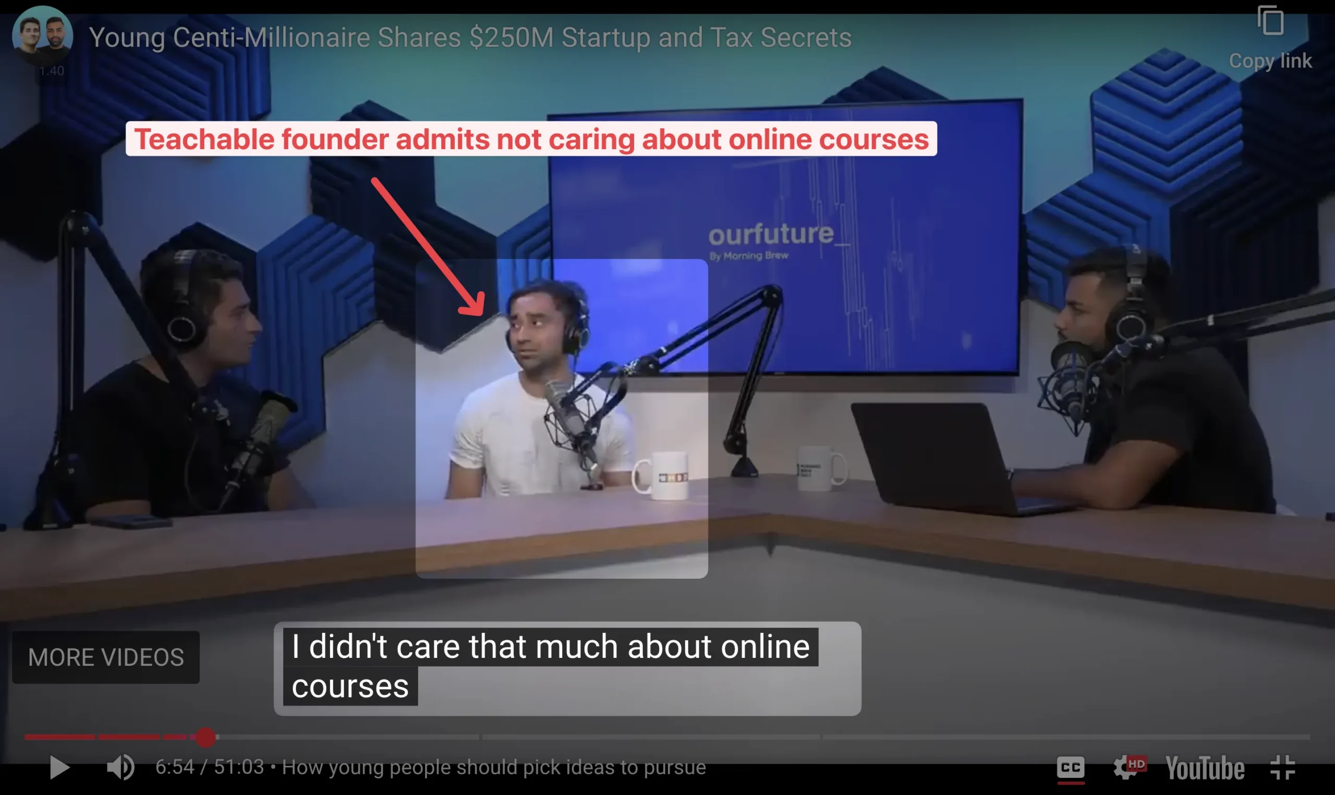Click the Copy link text label
1335x795 pixels.
coord(1270,60)
